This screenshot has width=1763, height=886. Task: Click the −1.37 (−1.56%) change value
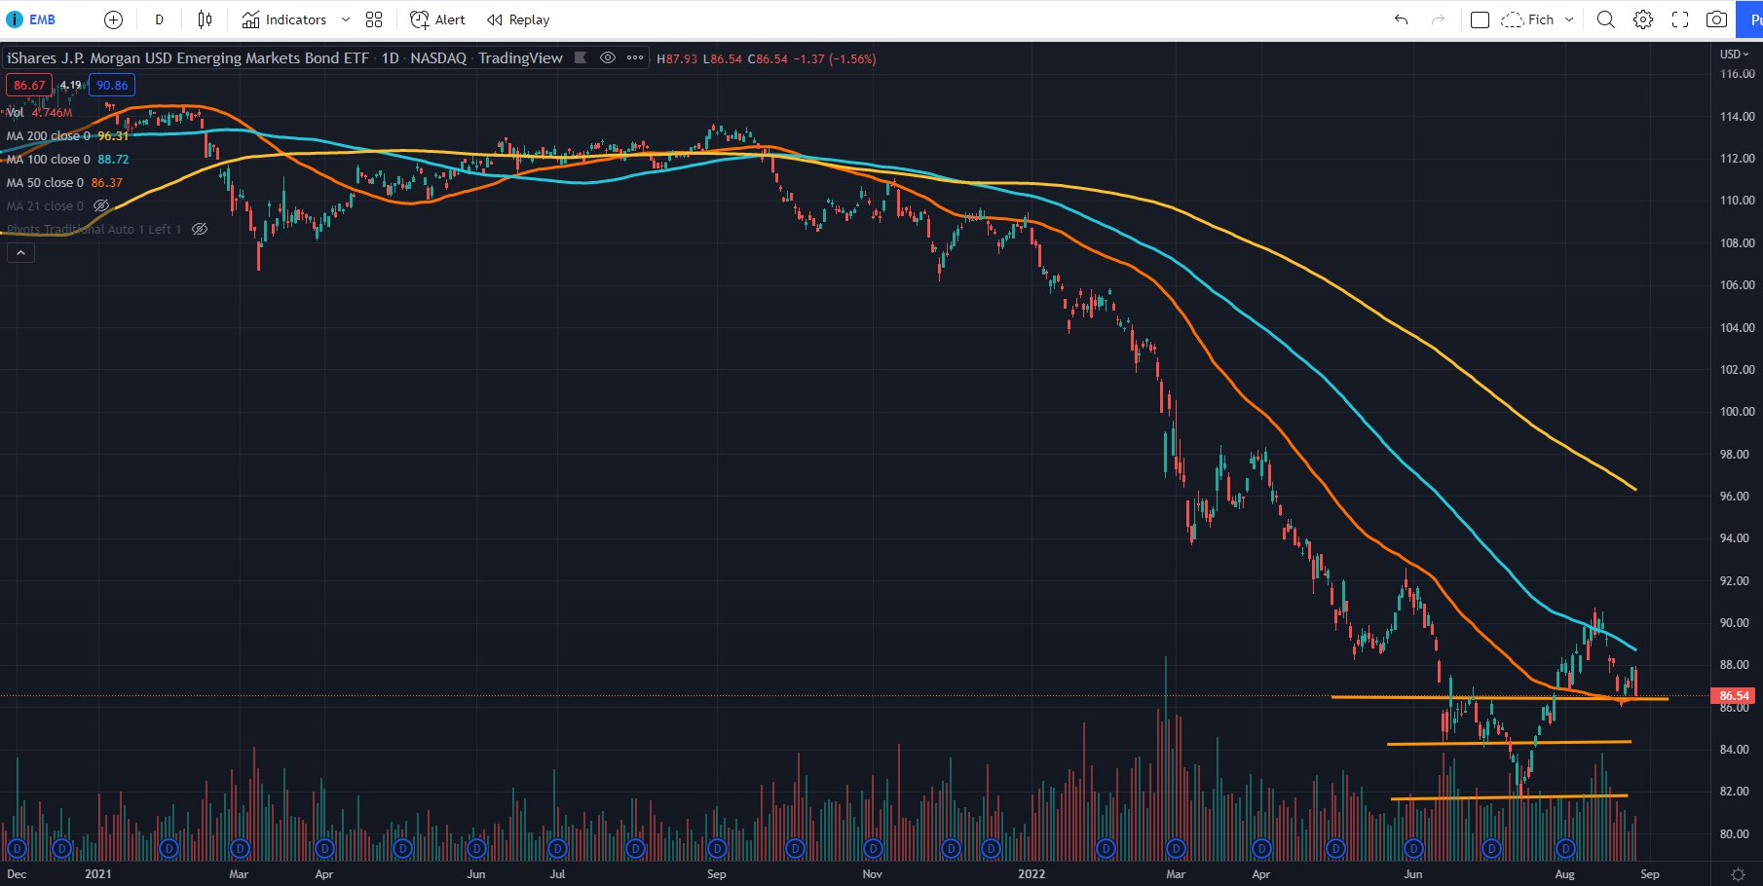point(835,59)
